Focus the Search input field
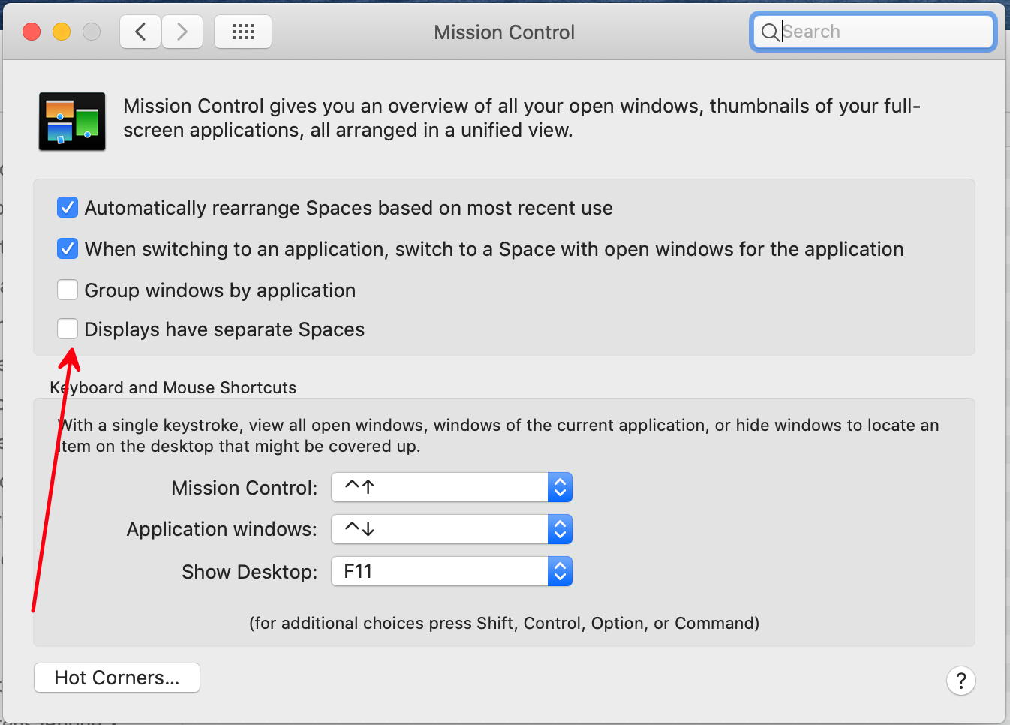The height and width of the screenshot is (725, 1010). (873, 32)
